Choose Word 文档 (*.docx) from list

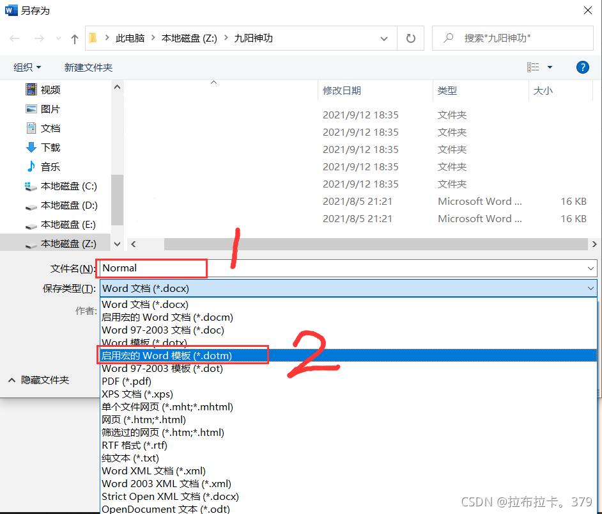(x=348, y=305)
